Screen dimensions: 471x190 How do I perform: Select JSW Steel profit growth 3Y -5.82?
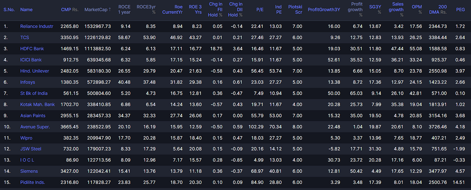click(334, 149)
